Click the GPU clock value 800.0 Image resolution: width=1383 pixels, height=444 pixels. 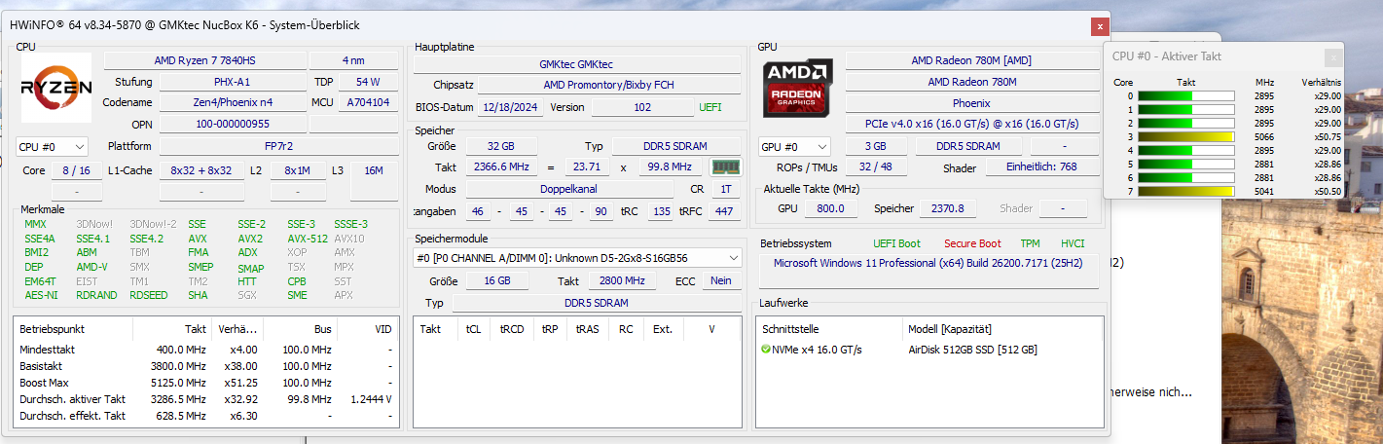(x=830, y=208)
